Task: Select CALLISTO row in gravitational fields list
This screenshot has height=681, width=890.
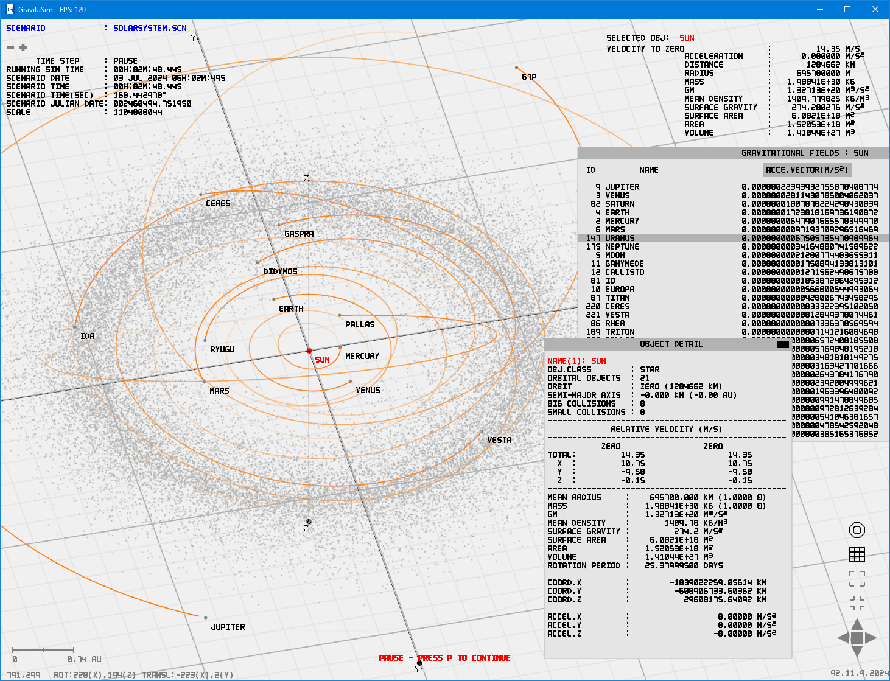Action: (x=734, y=272)
